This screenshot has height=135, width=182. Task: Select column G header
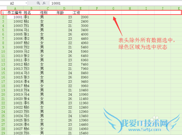point(113,8)
